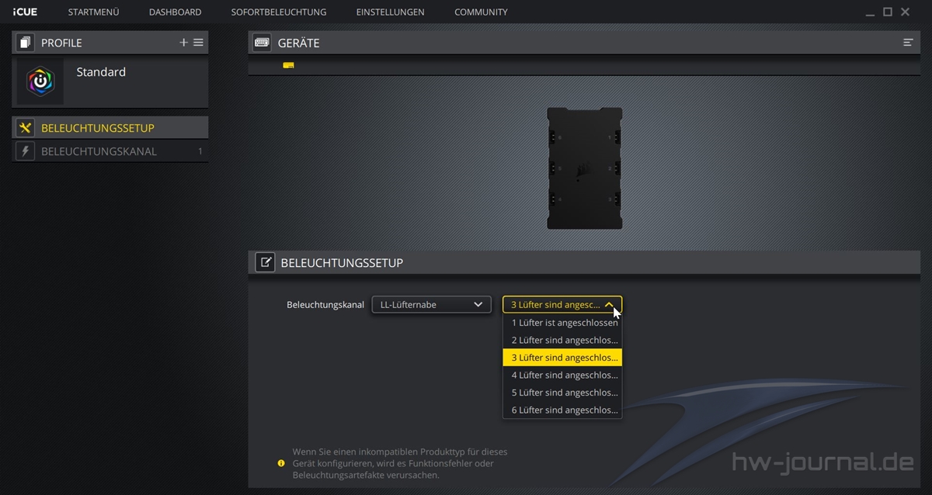Choose 5 Lüfter sind angeschlossen
Viewport: 932px width, 495px height.
tap(562, 393)
